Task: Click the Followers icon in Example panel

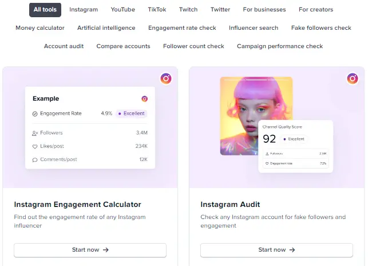Action: 35,133
